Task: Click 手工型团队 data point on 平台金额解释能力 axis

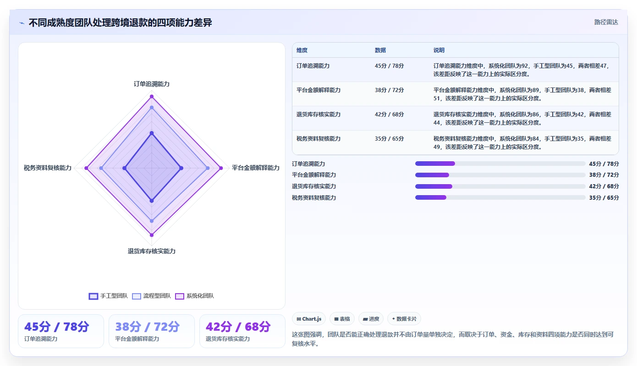Action: pos(181,168)
